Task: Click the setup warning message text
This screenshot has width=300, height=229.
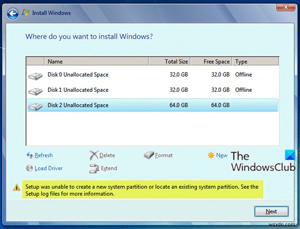Action: (x=142, y=190)
